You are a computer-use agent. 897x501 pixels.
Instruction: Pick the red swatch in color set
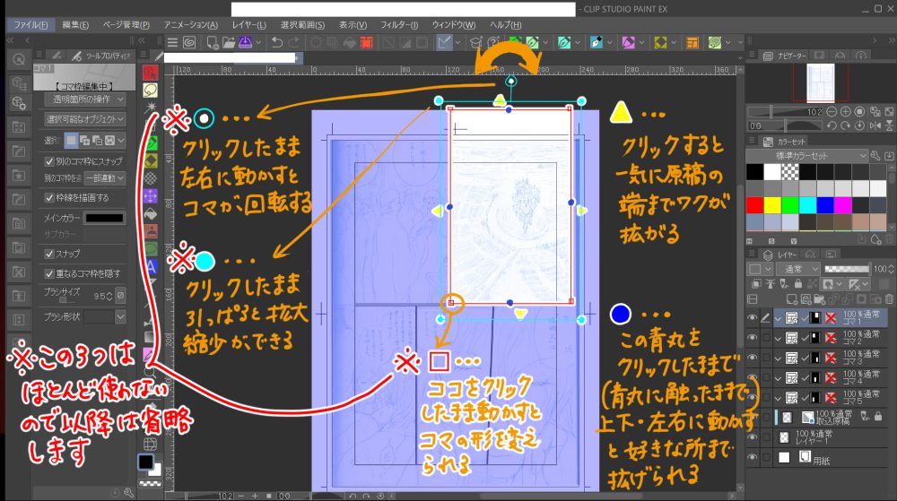click(x=754, y=204)
